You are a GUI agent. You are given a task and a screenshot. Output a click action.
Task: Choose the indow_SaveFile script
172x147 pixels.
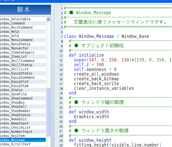pos(23,94)
